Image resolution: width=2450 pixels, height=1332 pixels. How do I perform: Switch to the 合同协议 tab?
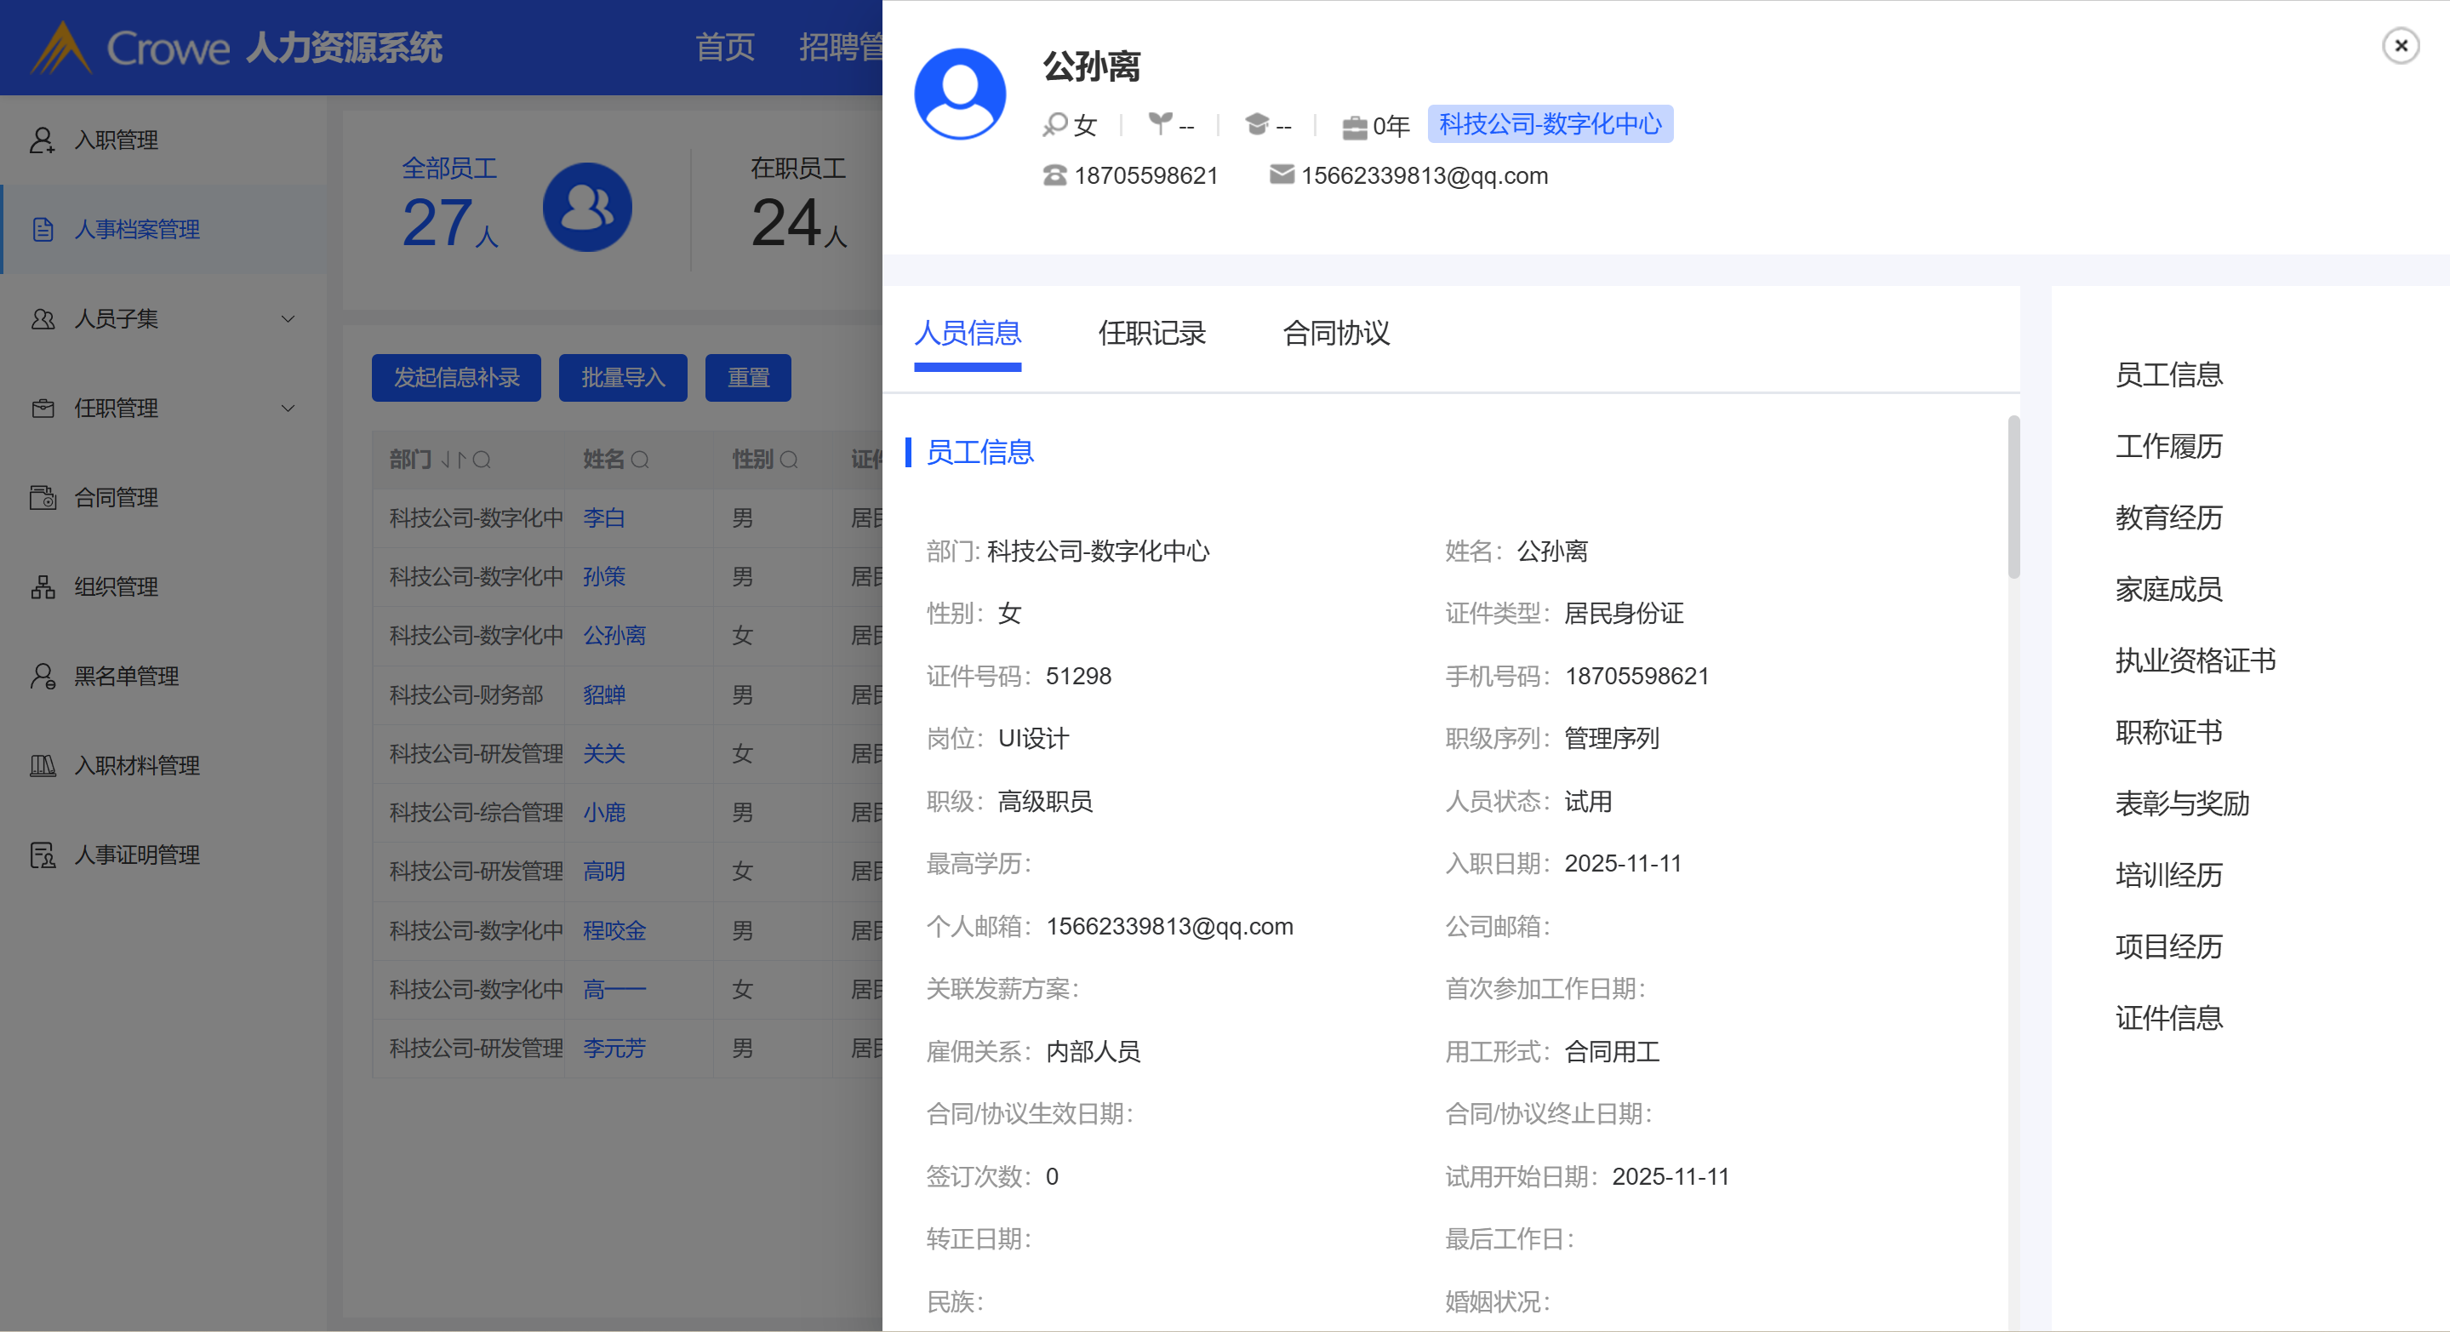pos(1335,333)
